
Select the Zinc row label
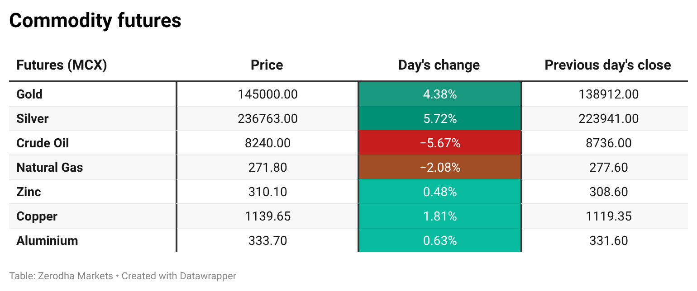[x=29, y=192]
